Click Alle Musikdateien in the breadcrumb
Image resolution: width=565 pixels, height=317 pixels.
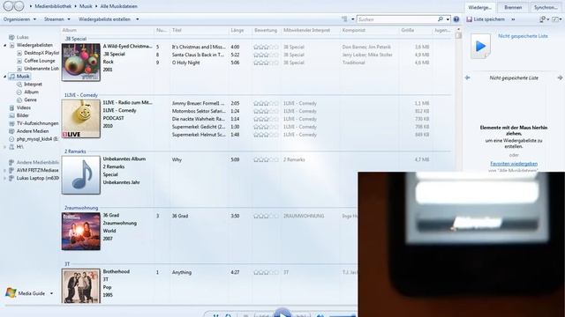click(x=118, y=6)
